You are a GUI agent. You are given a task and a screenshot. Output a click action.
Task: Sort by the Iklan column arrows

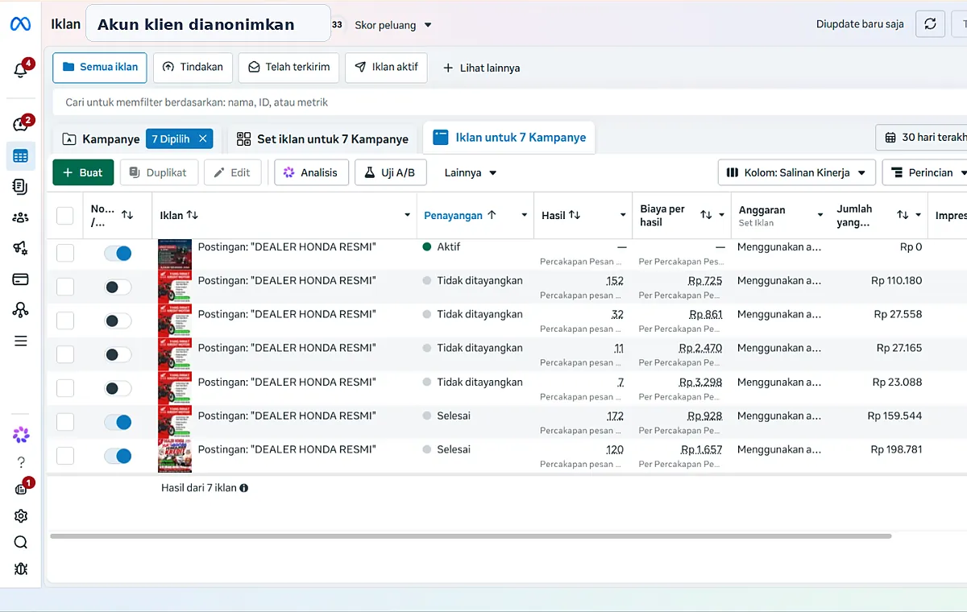[192, 215]
